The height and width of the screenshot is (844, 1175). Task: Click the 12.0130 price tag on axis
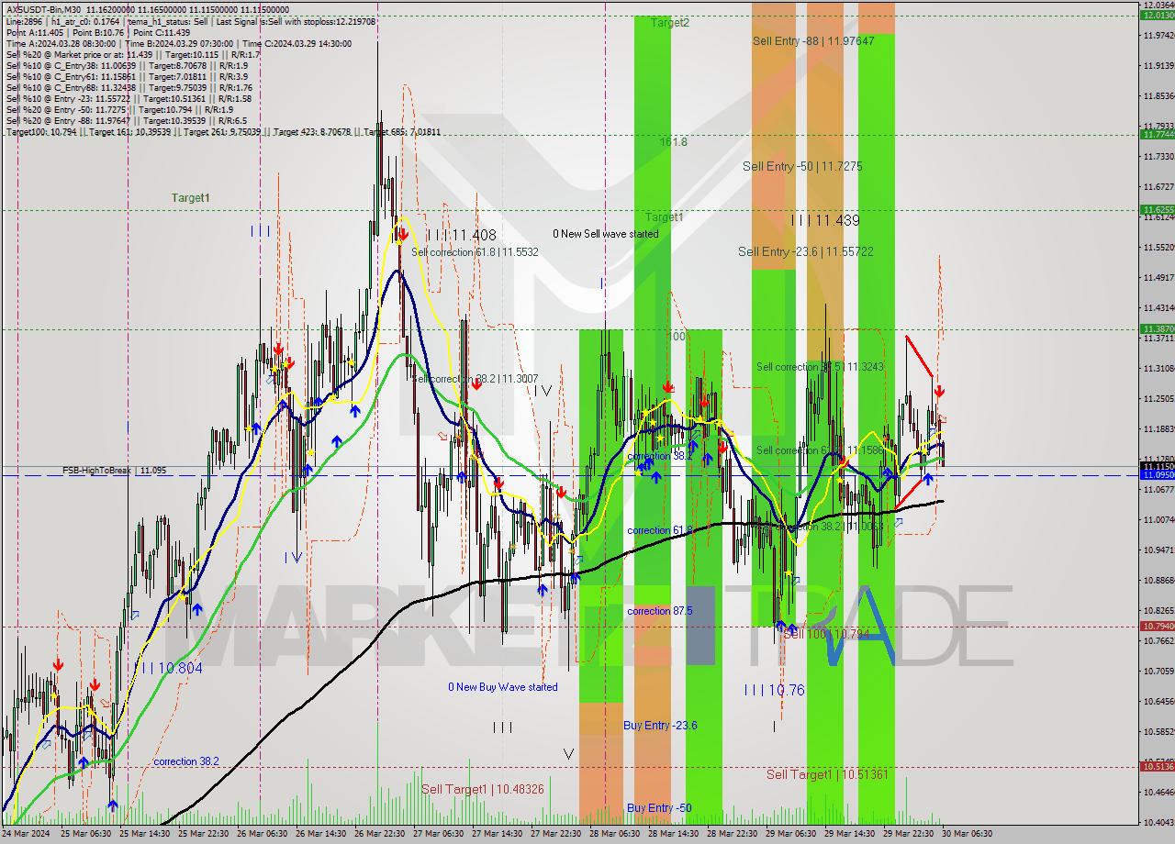(x=1157, y=15)
